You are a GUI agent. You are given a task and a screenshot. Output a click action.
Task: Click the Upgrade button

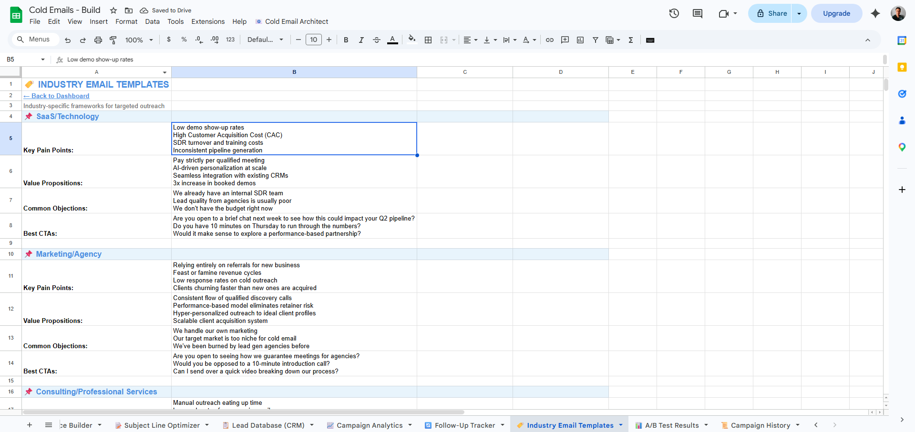pyautogui.click(x=836, y=13)
